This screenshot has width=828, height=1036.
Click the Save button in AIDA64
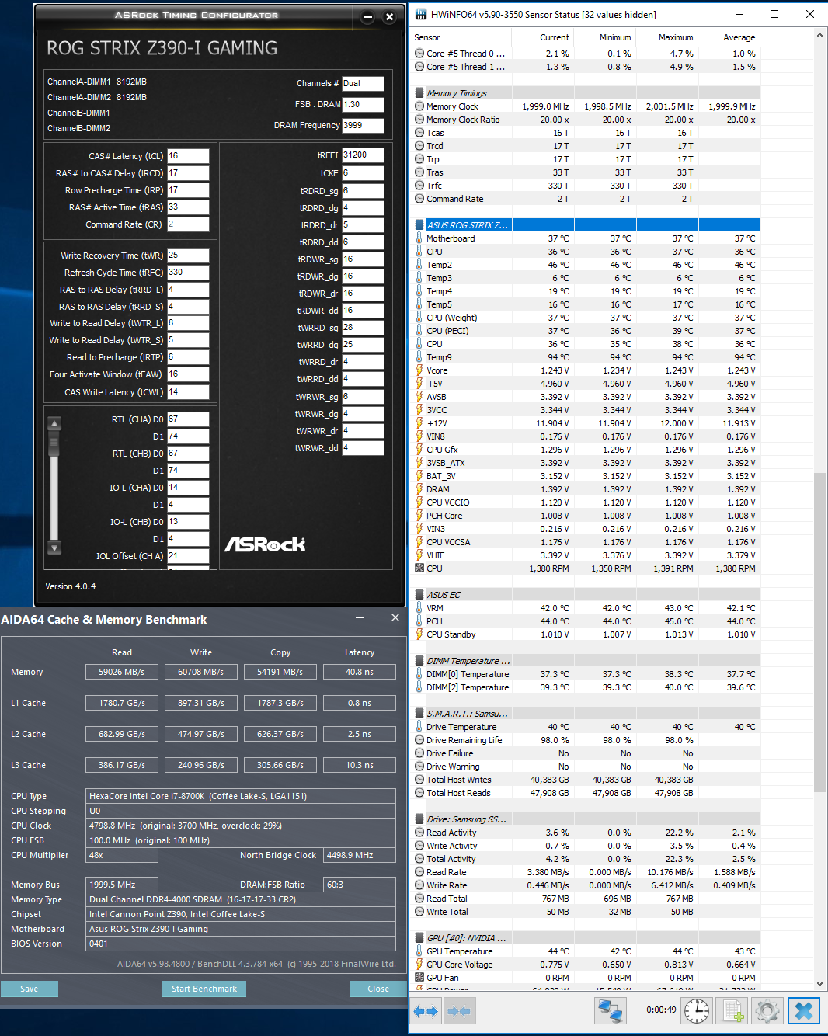pos(30,989)
